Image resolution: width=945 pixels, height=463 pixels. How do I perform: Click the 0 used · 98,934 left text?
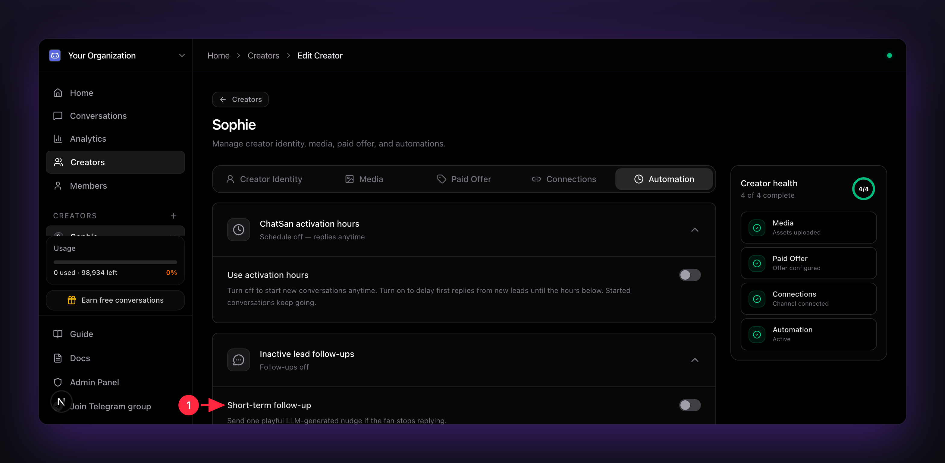[86, 272]
